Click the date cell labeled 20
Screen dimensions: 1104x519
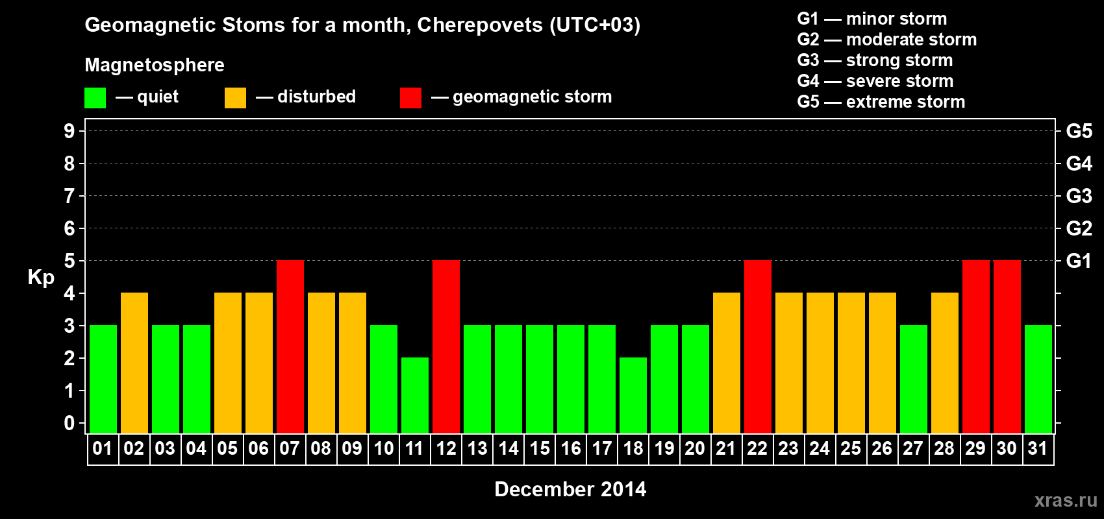point(695,449)
